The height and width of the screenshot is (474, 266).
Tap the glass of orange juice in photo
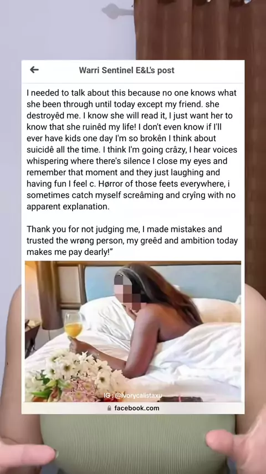pyautogui.click(x=73, y=327)
